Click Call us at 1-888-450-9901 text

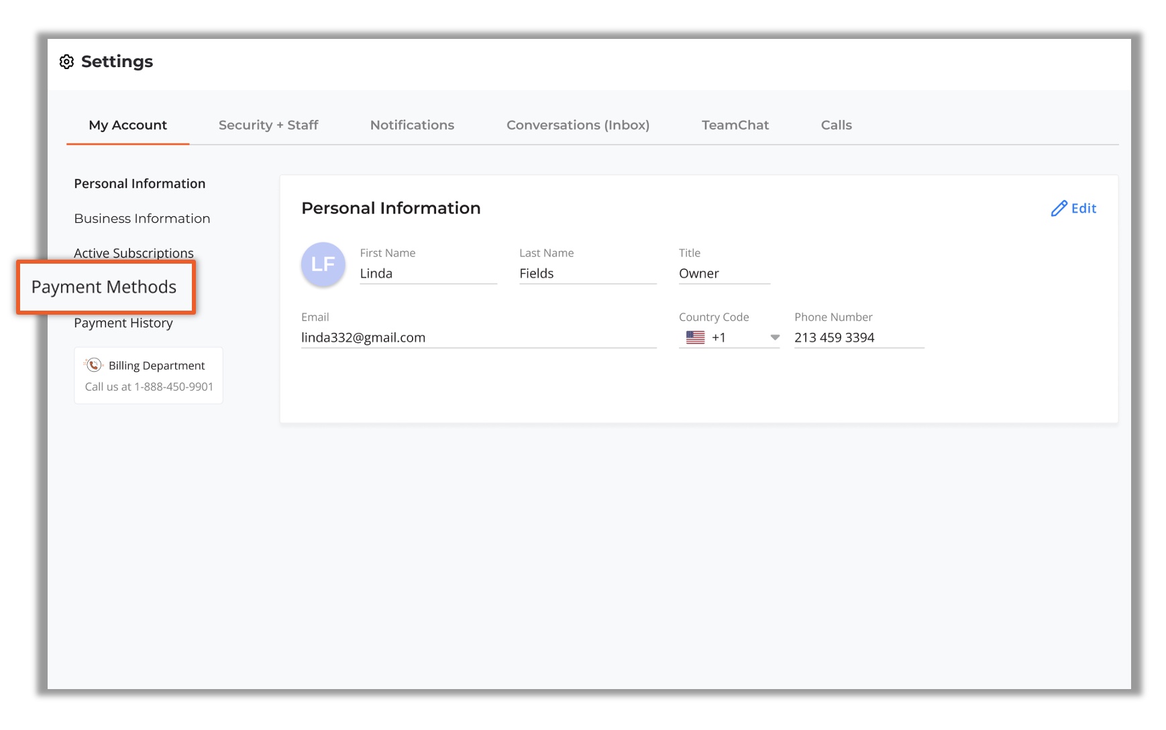(149, 387)
